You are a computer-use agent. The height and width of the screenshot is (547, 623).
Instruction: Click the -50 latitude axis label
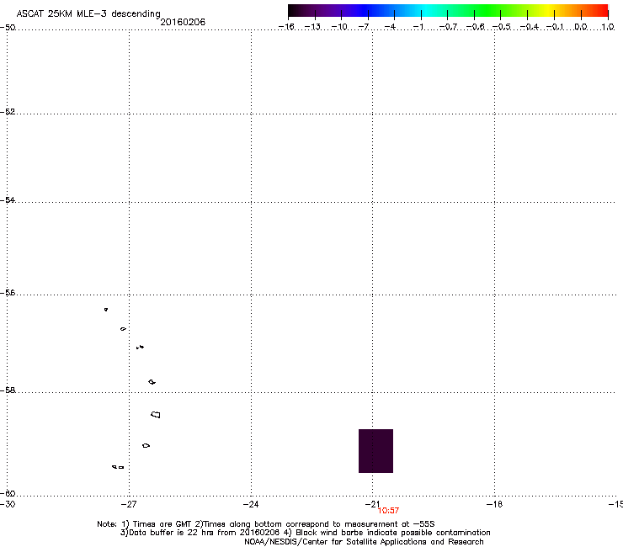8,28
